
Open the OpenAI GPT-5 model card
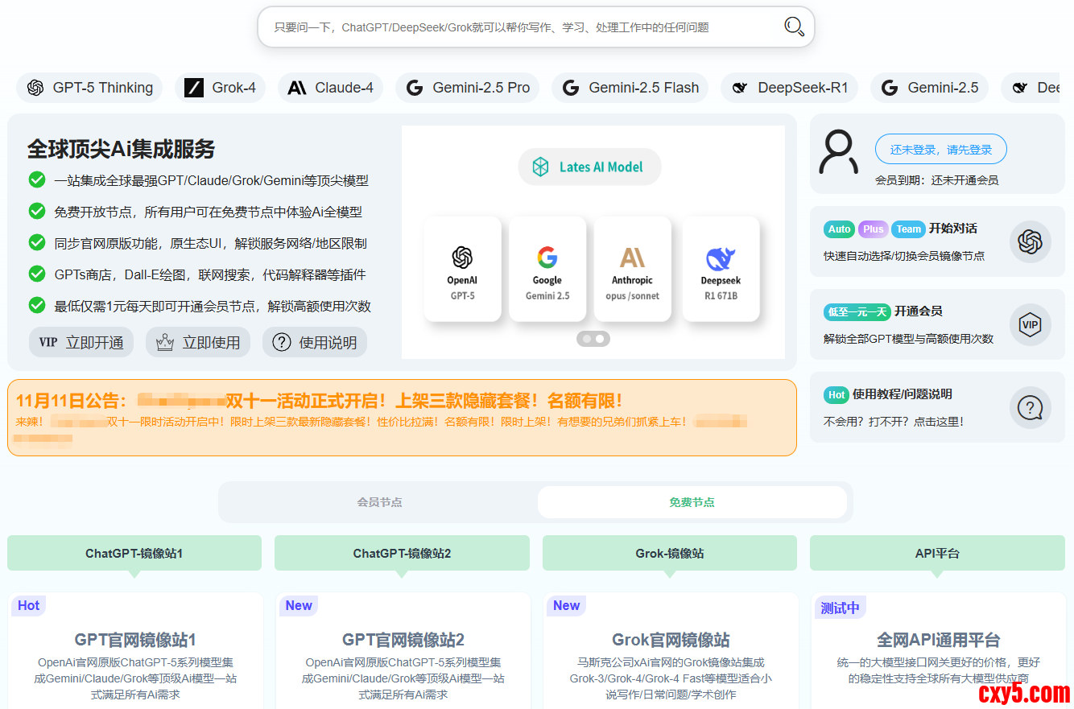(x=462, y=269)
